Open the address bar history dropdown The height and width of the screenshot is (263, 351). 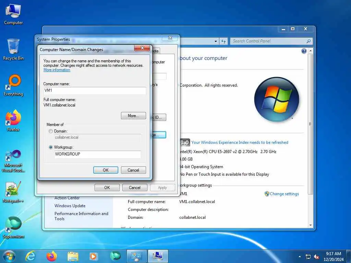[216, 41]
